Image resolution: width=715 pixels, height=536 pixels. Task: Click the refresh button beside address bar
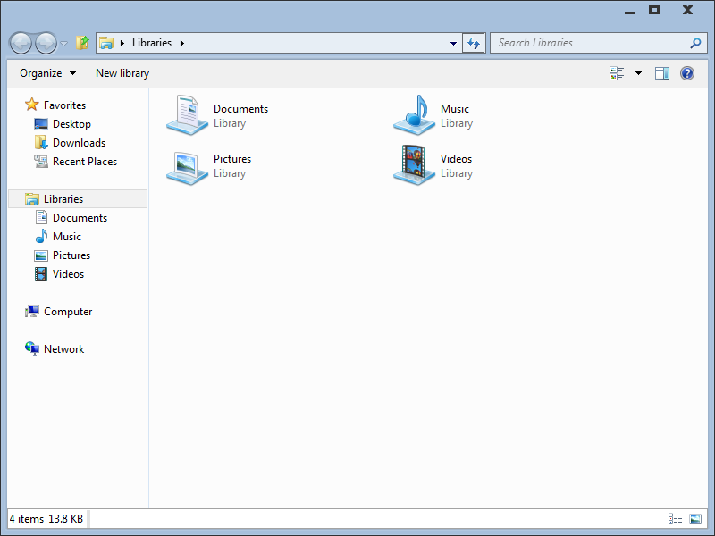(x=474, y=43)
